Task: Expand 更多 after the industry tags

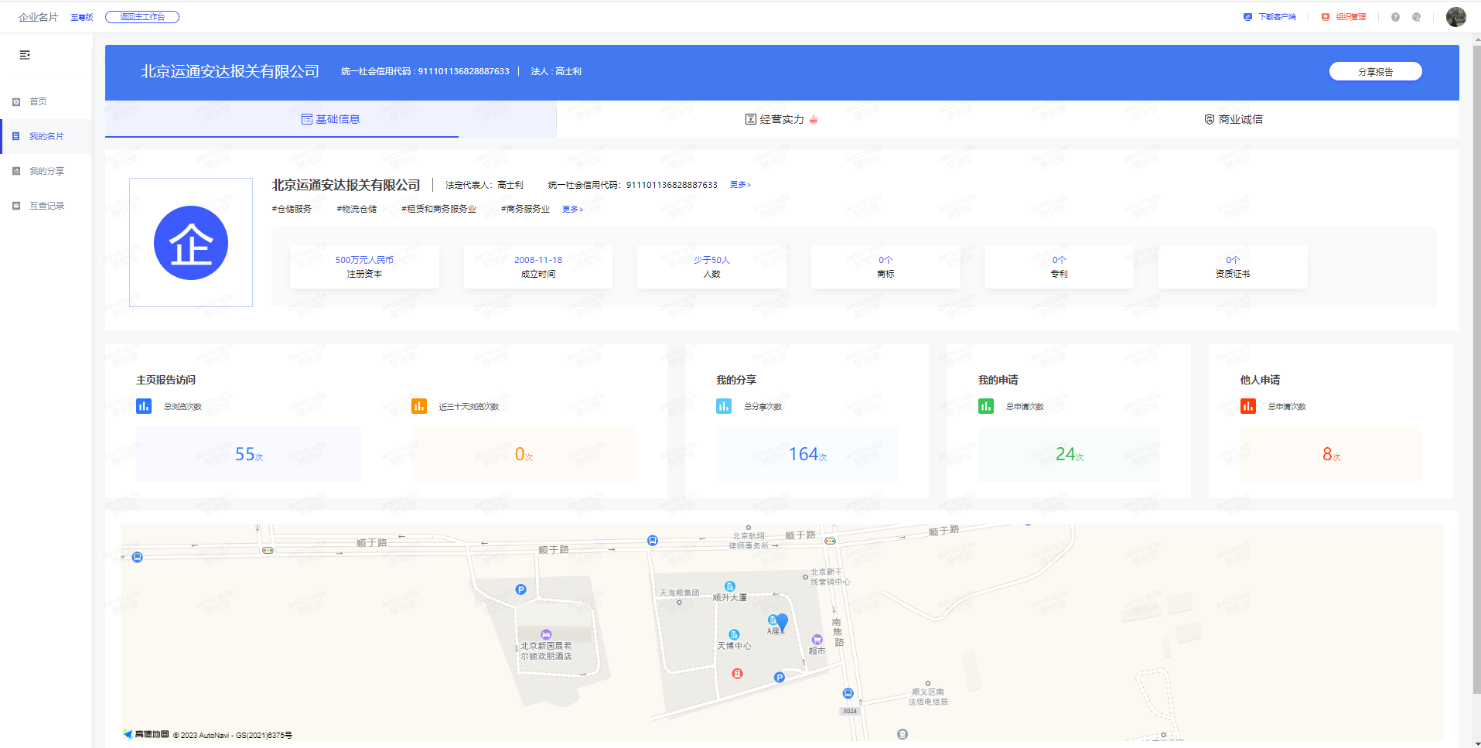Action: (572, 210)
